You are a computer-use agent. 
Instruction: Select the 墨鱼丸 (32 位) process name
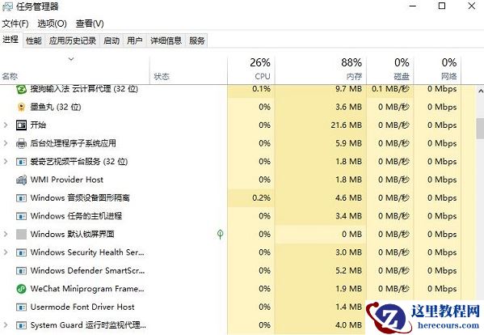(56, 108)
